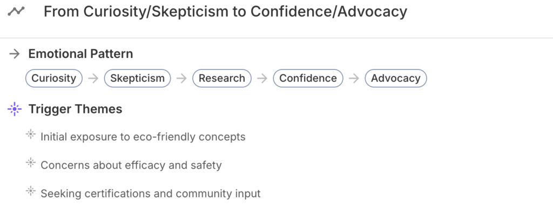
Task: Click arrow between Research and Confidence
Action: (x=262, y=78)
